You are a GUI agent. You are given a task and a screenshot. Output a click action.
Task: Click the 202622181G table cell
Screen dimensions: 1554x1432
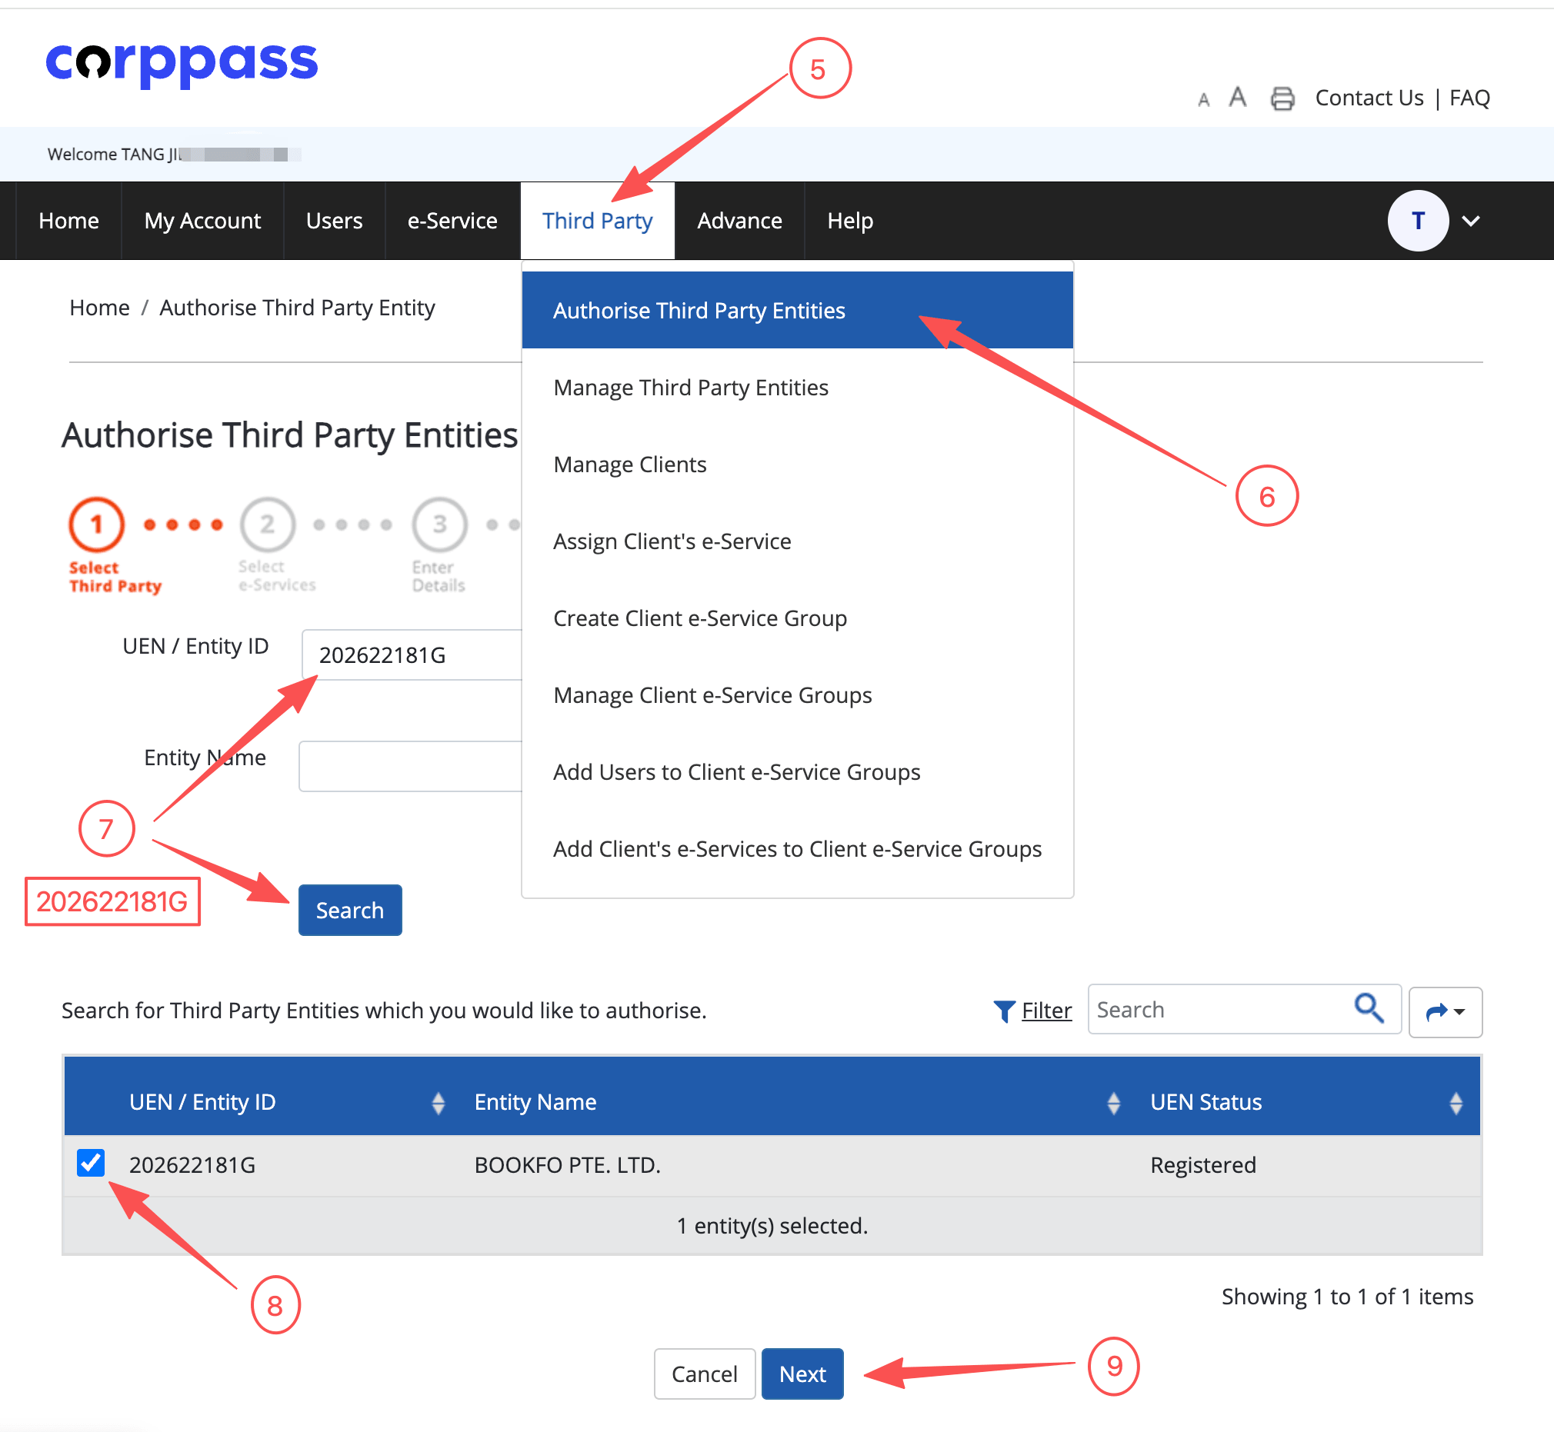click(x=192, y=1164)
